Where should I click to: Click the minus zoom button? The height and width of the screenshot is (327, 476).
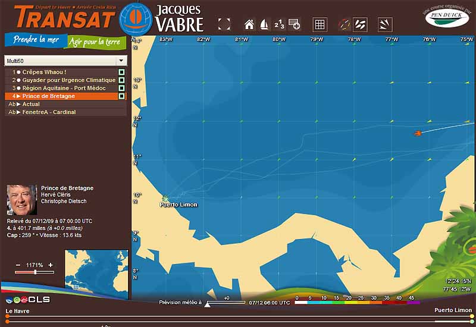click(x=18, y=265)
